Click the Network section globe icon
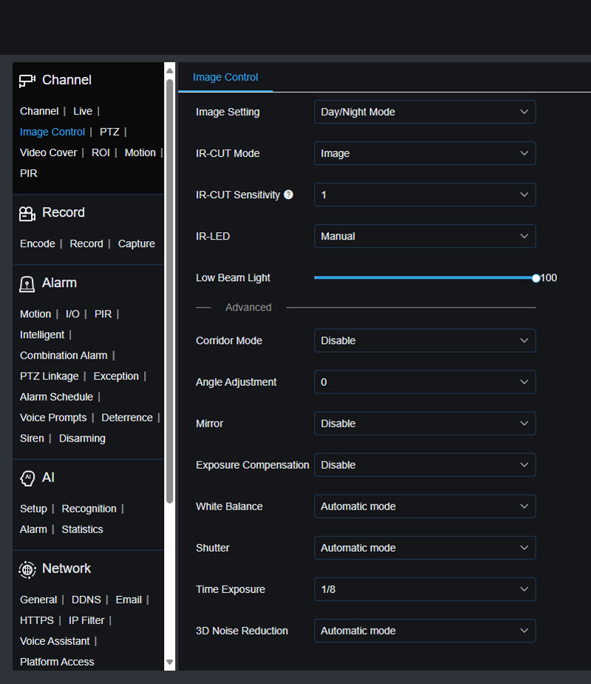 click(x=26, y=569)
